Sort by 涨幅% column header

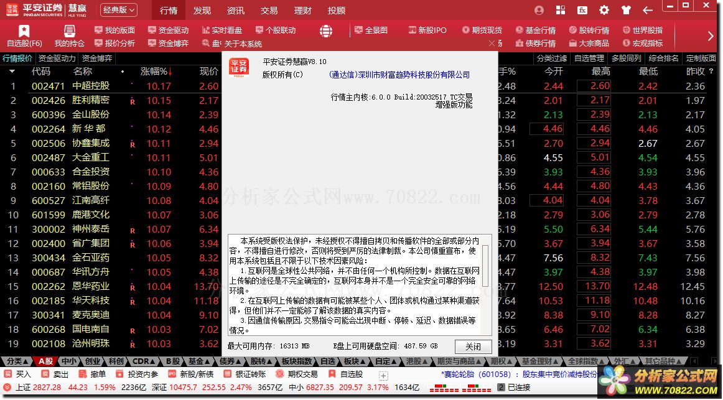pyautogui.click(x=156, y=72)
